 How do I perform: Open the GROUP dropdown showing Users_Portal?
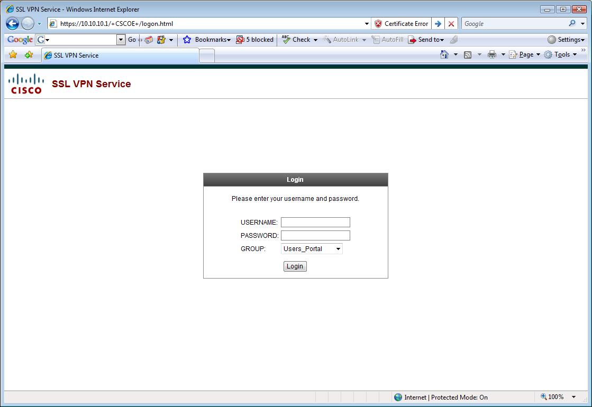pos(312,248)
